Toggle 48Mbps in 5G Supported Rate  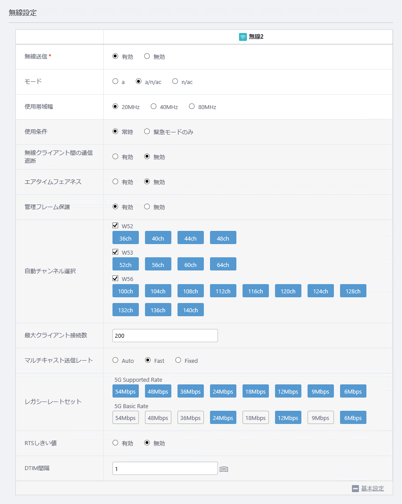click(x=158, y=391)
